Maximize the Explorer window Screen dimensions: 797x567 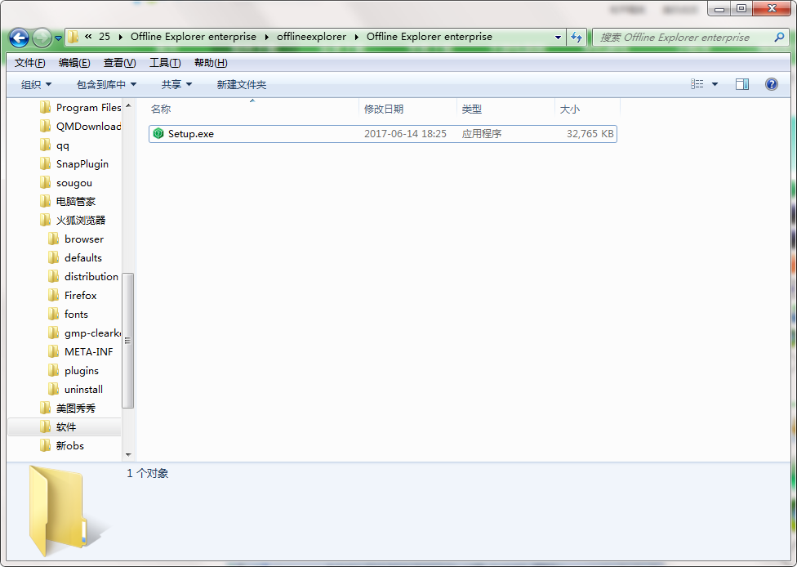(741, 8)
